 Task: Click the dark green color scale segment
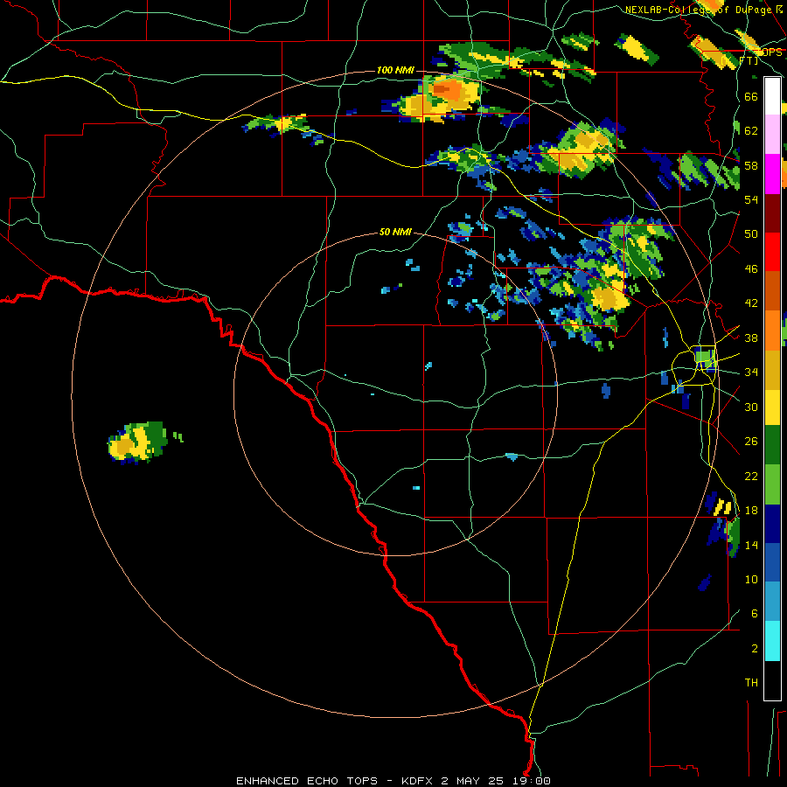(772, 445)
